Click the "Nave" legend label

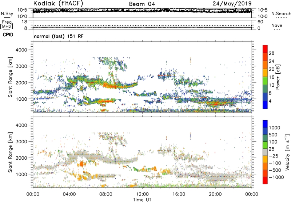pos(277,25)
